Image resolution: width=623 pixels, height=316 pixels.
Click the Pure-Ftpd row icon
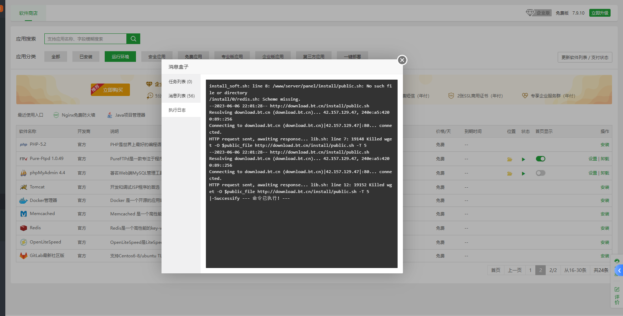[x=23, y=159]
